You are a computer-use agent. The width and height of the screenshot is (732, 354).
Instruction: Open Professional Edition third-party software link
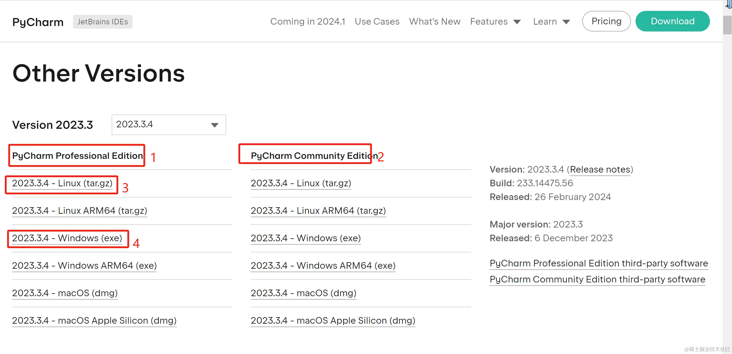coord(598,263)
